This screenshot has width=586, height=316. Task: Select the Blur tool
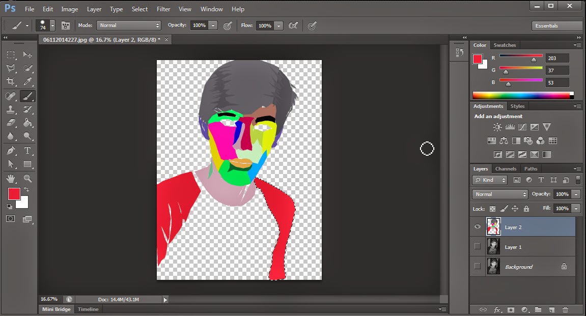click(11, 135)
